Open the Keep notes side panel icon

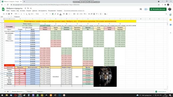pyautogui.click(x=171, y=20)
